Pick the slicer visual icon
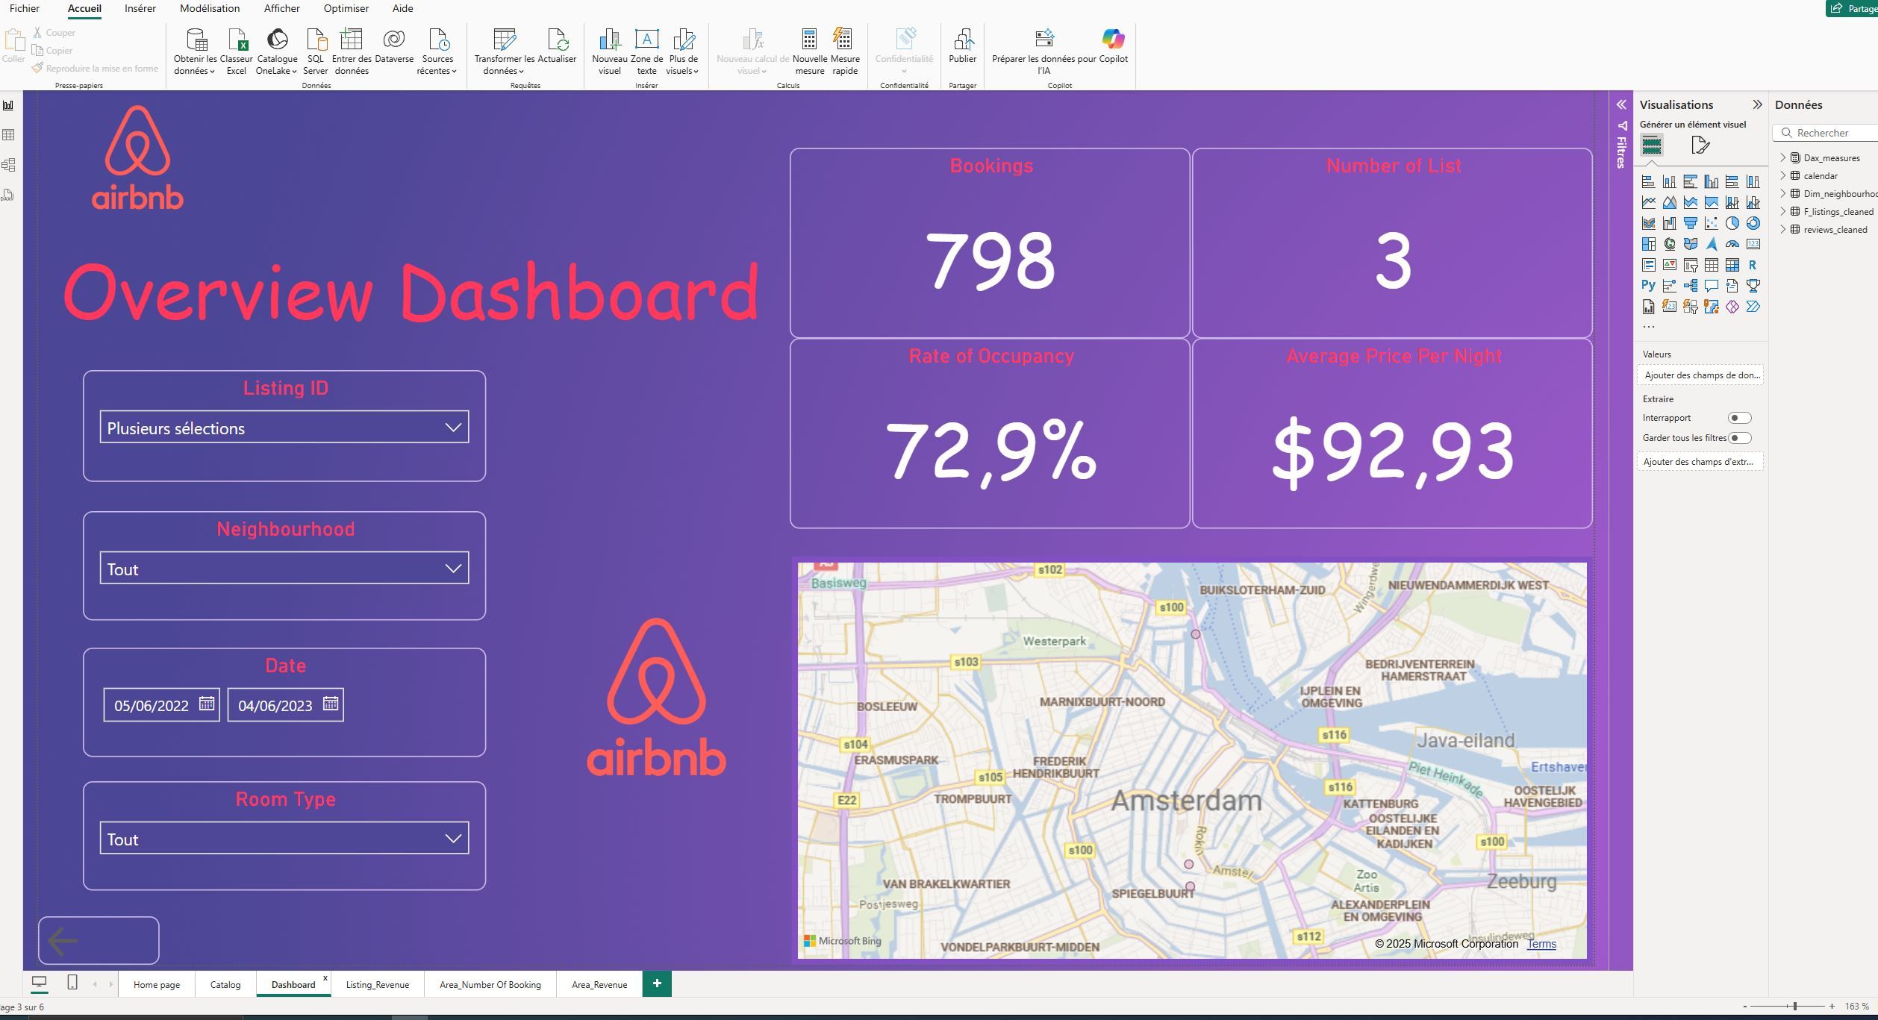Viewport: 1878px width, 1020px height. 1690,265
